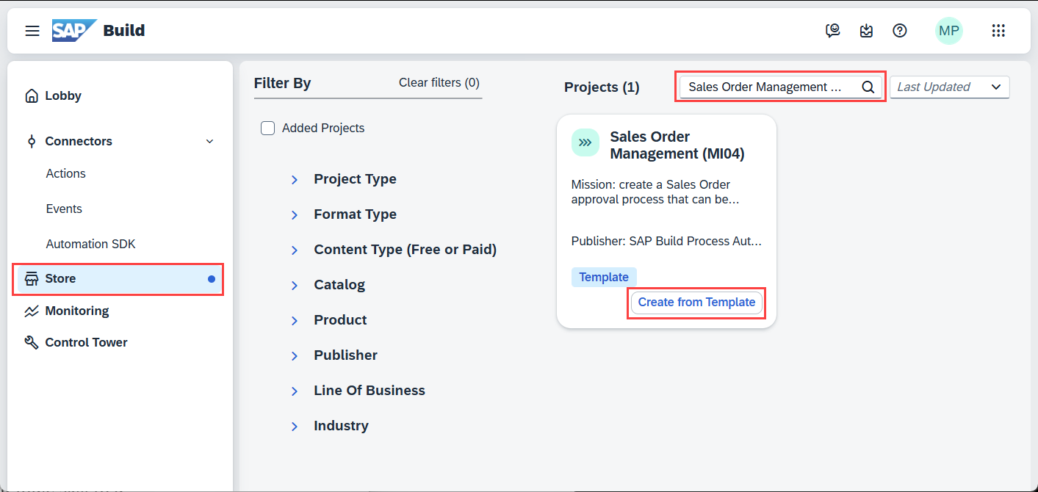Open the downloads inbox icon in header
The height and width of the screenshot is (492, 1038).
pos(867,30)
